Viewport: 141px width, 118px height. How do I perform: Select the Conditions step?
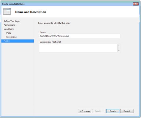pos(9,29)
